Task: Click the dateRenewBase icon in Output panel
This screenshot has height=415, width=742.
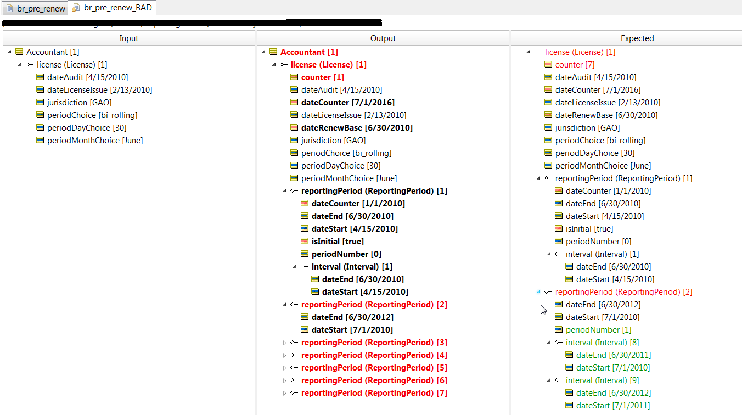Action: click(294, 128)
